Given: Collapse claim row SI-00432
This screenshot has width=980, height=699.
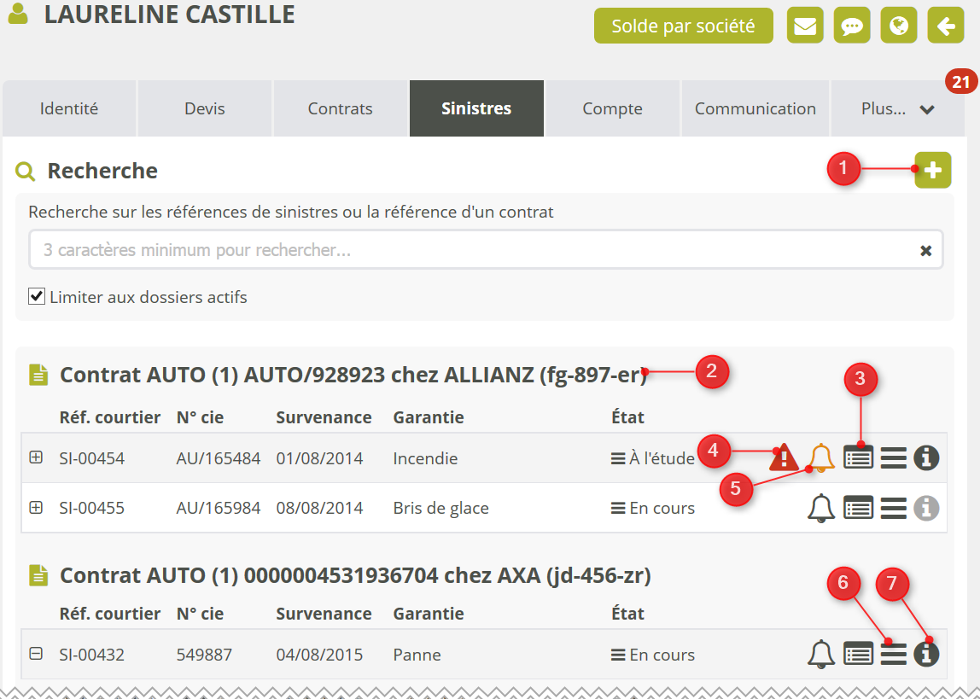Looking at the screenshot, I should [36, 654].
